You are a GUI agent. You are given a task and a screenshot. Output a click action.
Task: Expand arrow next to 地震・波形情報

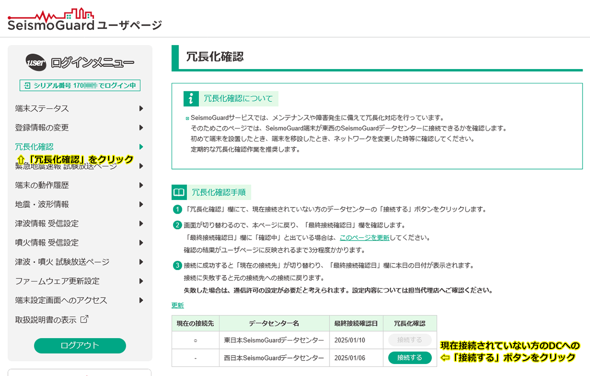coord(141,204)
